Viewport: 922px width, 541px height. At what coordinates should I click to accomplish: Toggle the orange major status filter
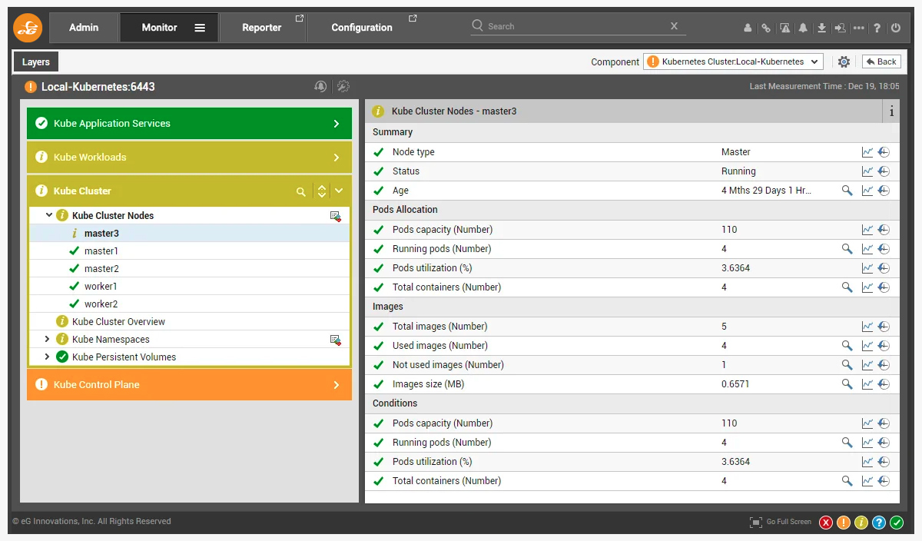(844, 523)
